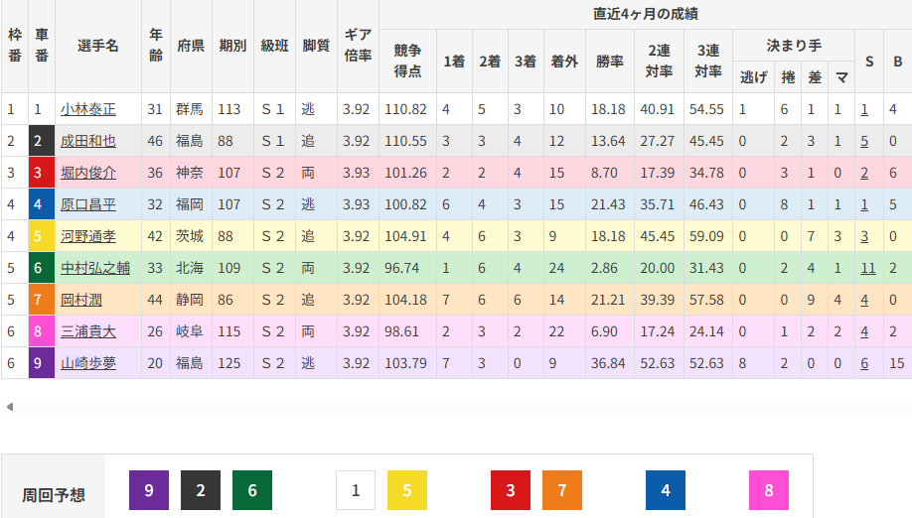Viewport: 912px width, 518px height.
Task: Click orange 7 badge in 周回予想 row
Action: 562,490
